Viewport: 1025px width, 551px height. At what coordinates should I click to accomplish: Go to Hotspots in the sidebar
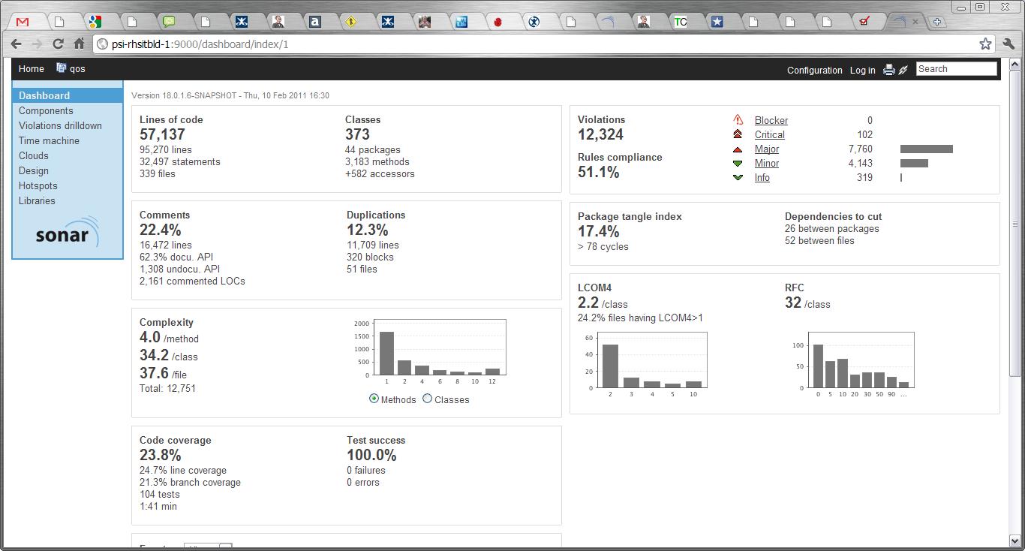(x=38, y=185)
